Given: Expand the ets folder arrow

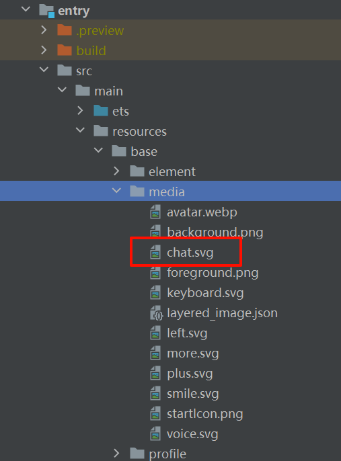Looking at the screenshot, I should click(80, 110).
